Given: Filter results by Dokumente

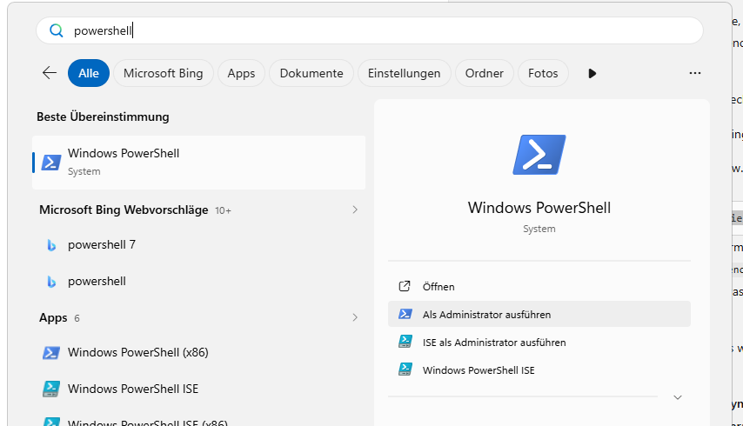Looking at the screenshot, I should tap(311, 73).
